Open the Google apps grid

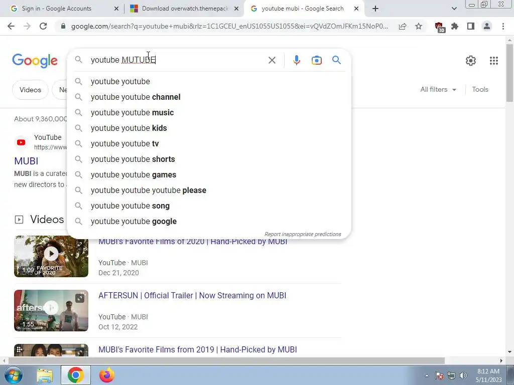pyautogui.click(x=494, y=60)
